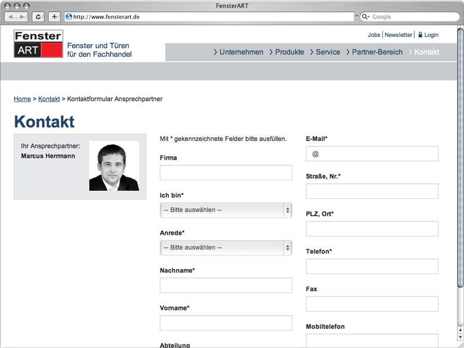Click the plus add bookmark button
This screenshot has height=348, width=464.
(54, 17)
